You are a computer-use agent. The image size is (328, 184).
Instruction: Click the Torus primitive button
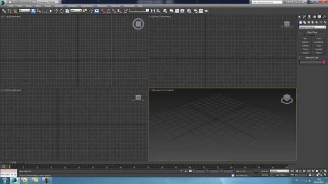tap(305, 49)
